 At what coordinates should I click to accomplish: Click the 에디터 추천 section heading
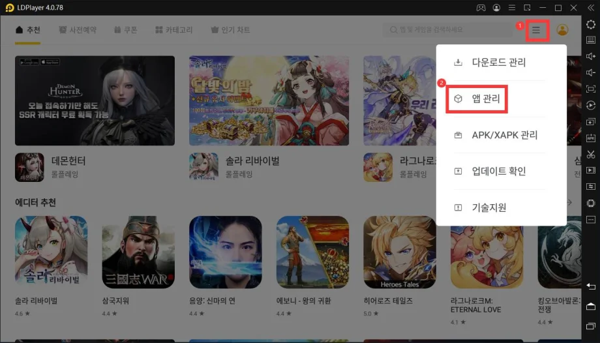coord(35,202)
